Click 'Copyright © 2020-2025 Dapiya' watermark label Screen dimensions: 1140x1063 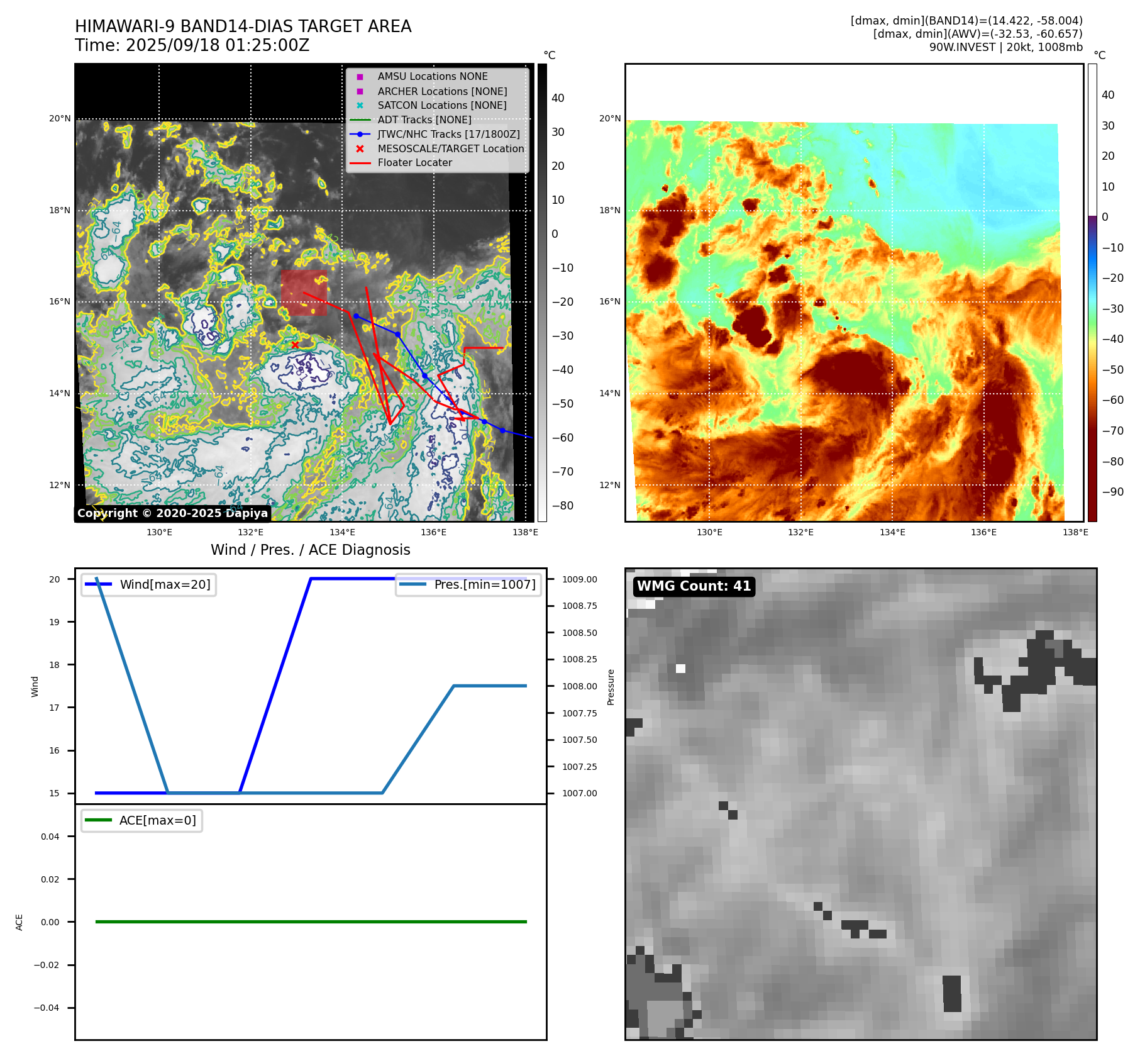pos(173,513)
